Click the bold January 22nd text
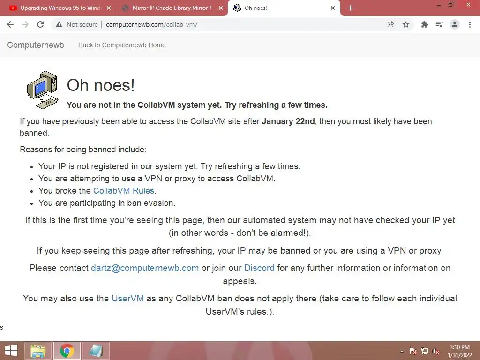480x360 pixels. [288, 121]
